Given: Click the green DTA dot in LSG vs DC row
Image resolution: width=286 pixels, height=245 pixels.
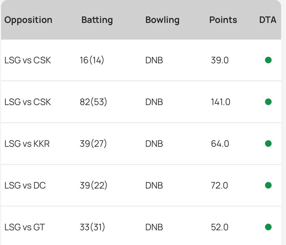Looking at the screenshot, I should coord(268,185).
